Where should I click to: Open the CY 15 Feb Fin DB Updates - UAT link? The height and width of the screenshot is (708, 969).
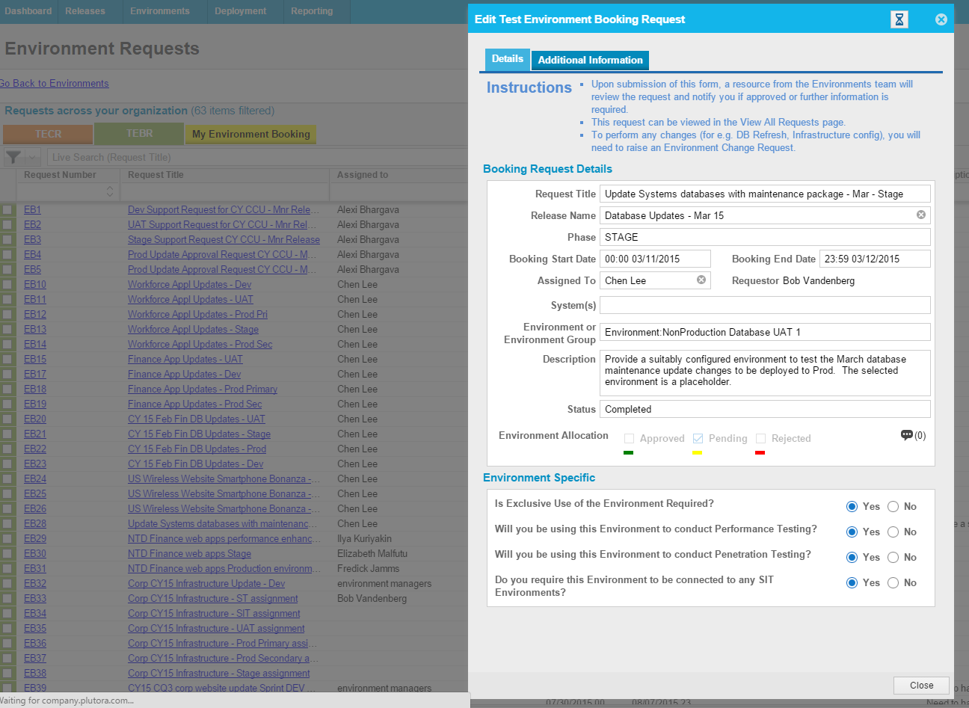[x=197, y=419]
